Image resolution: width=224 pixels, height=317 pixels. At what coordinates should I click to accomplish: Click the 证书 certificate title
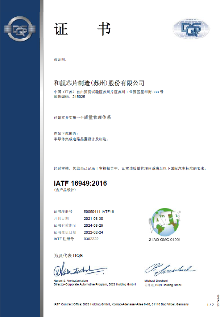tap(82, 29)
